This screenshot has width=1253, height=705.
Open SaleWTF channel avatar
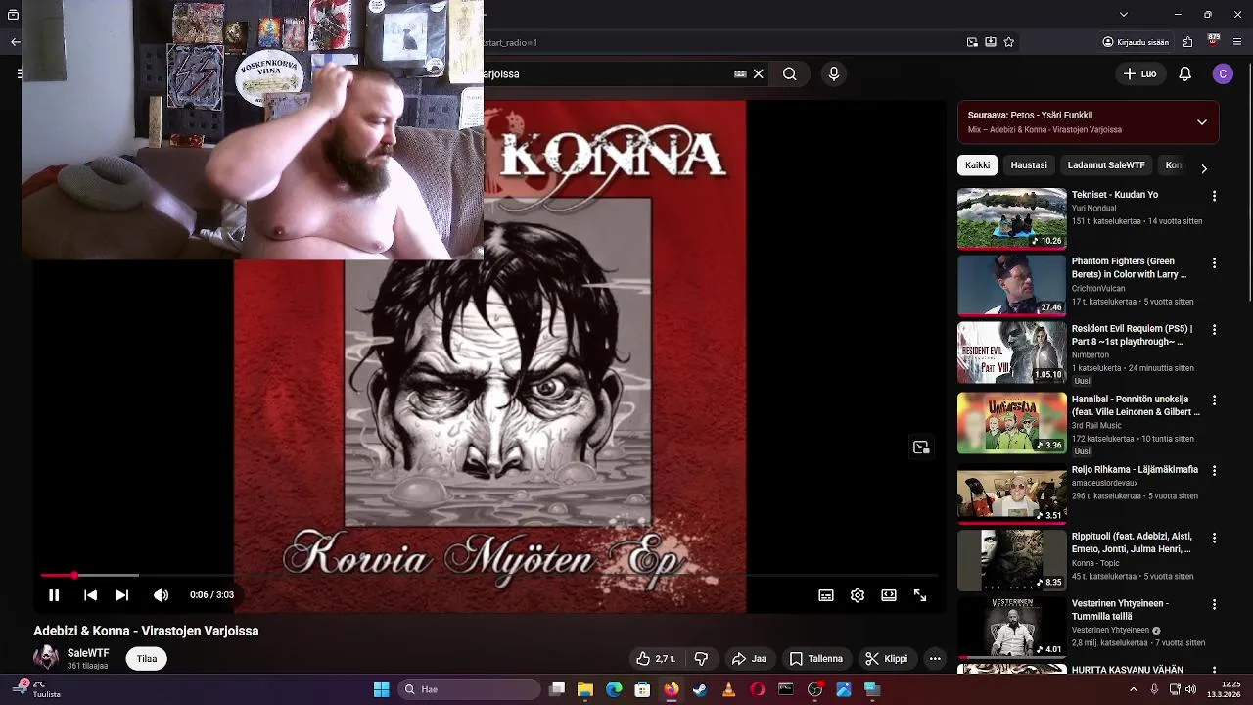click(46, 658)
